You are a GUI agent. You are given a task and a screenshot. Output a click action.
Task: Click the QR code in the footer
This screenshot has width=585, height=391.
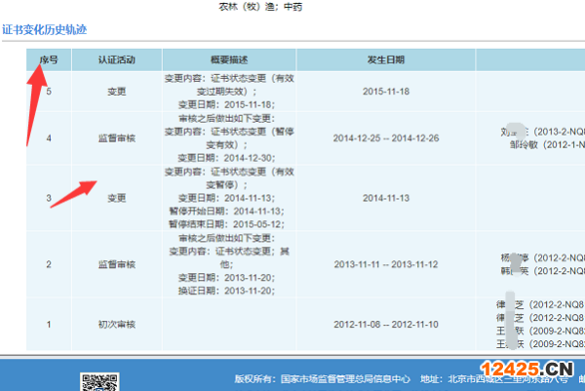(x=93, y=382)
